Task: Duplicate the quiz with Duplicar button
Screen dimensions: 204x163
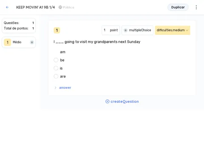Action: pyautogui.click(x=178, y=7)
